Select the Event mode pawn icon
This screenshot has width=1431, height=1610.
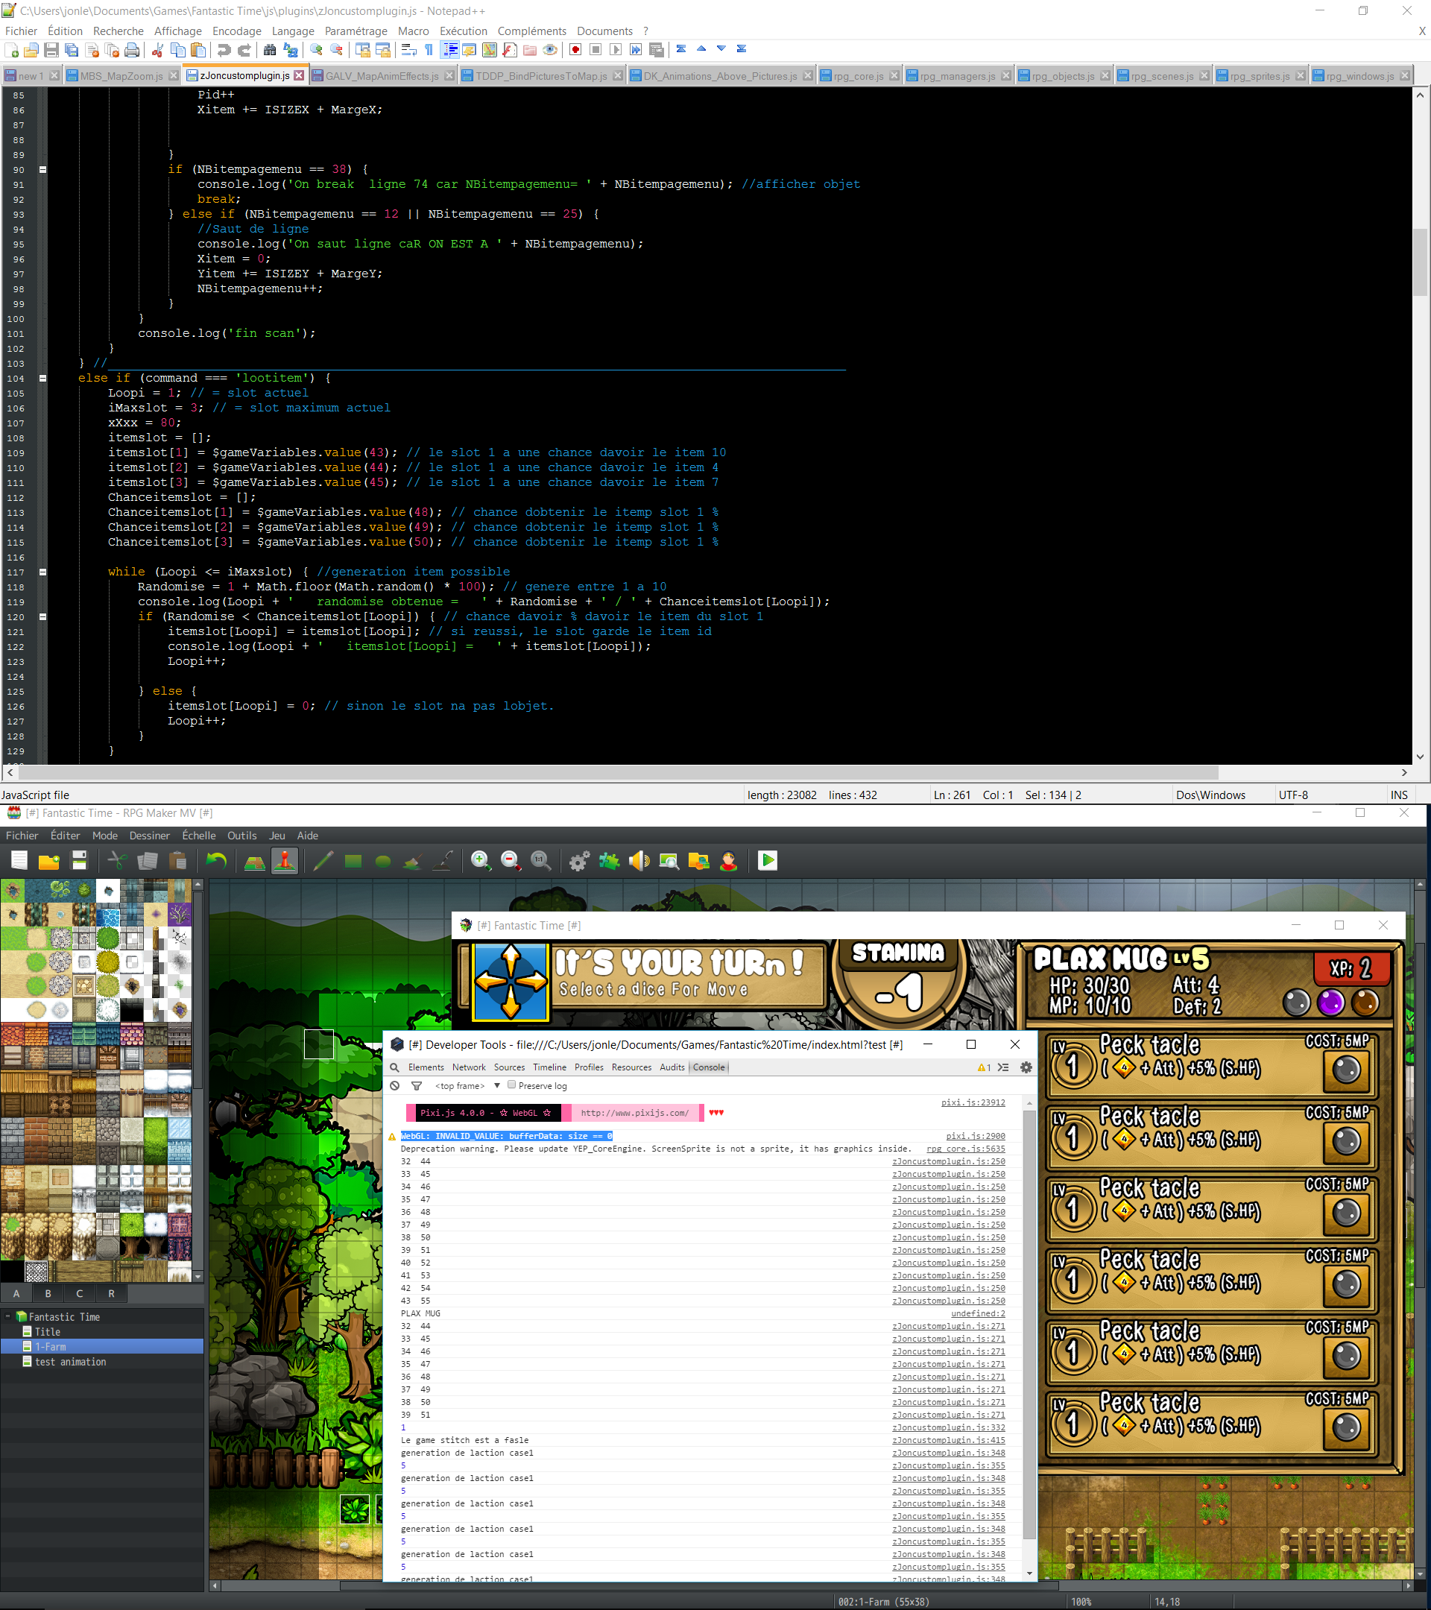284,861
